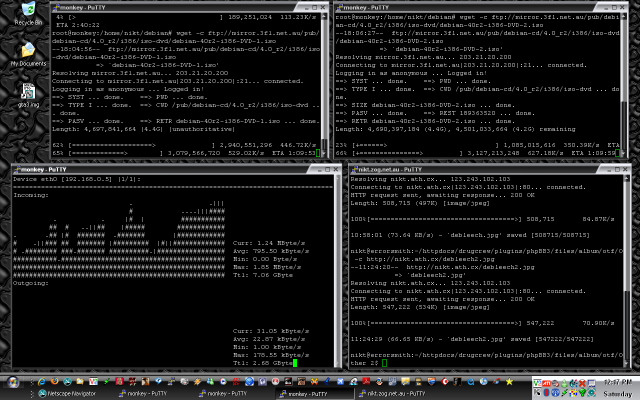Switch to Netscape Navigator taskbar button
This screenshot has height=400, width=640.
click(66, 393)
